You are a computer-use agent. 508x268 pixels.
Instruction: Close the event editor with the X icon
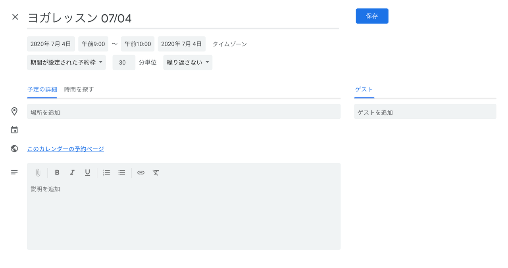[15, 17]
